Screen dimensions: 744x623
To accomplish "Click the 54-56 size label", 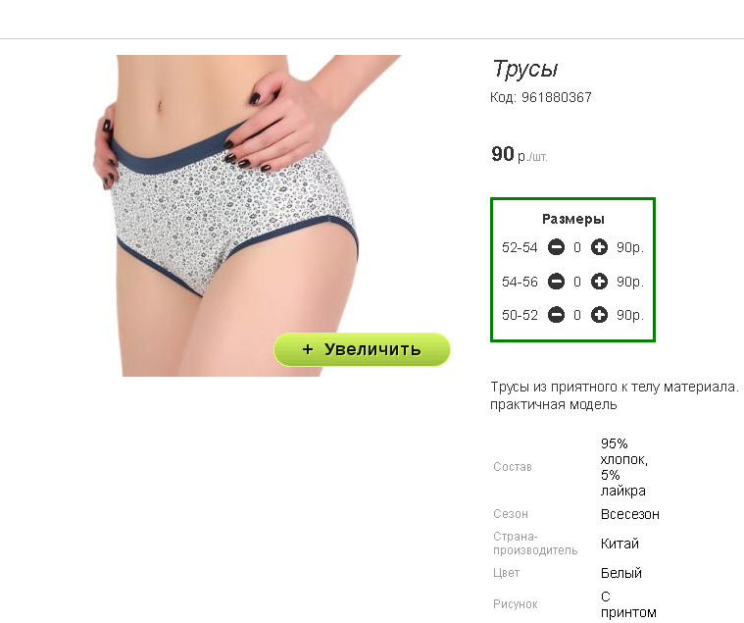I will tap(520, 282).
